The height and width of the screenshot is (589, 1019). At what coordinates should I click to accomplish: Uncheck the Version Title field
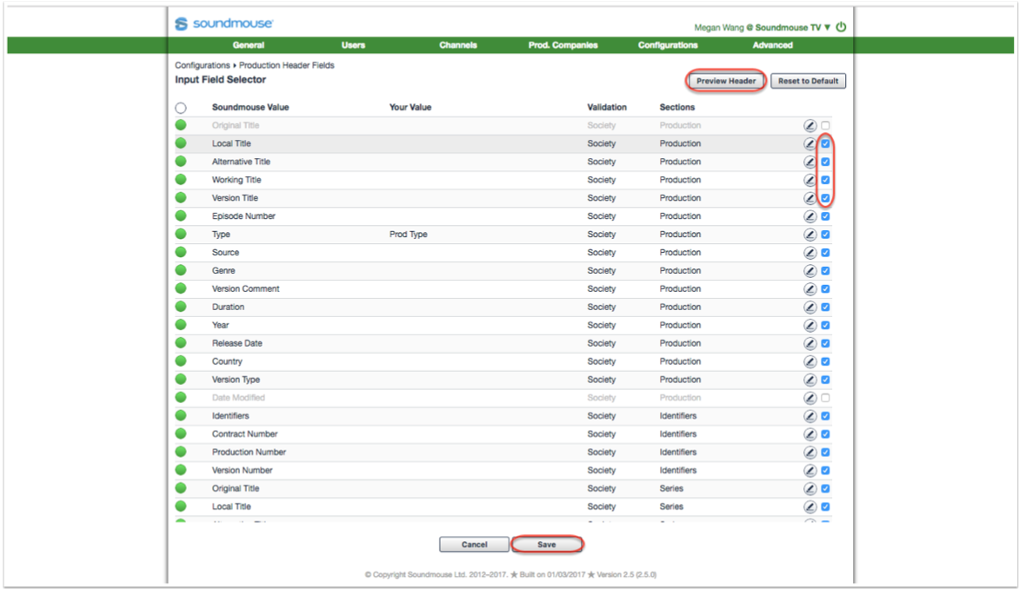(825, 198)
